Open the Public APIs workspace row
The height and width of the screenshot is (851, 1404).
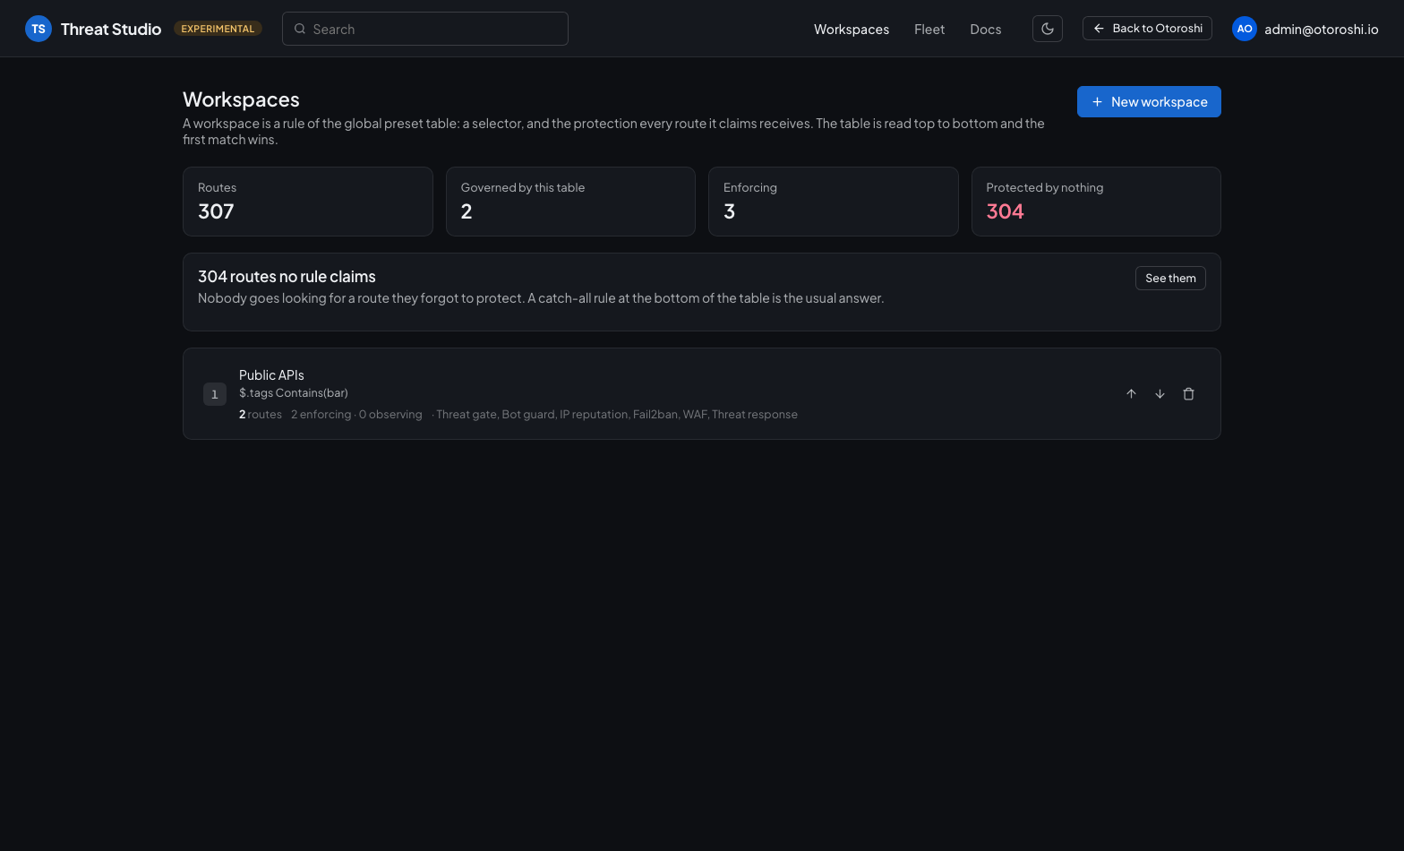click(x=702, y=394)
